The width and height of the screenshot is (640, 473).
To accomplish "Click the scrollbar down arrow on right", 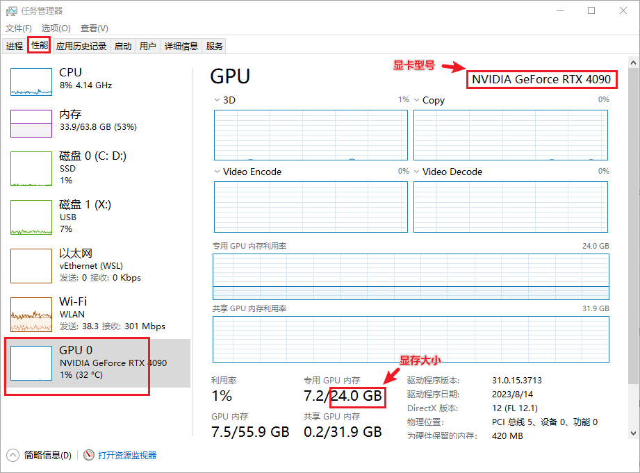I will (x=633, y=433).
